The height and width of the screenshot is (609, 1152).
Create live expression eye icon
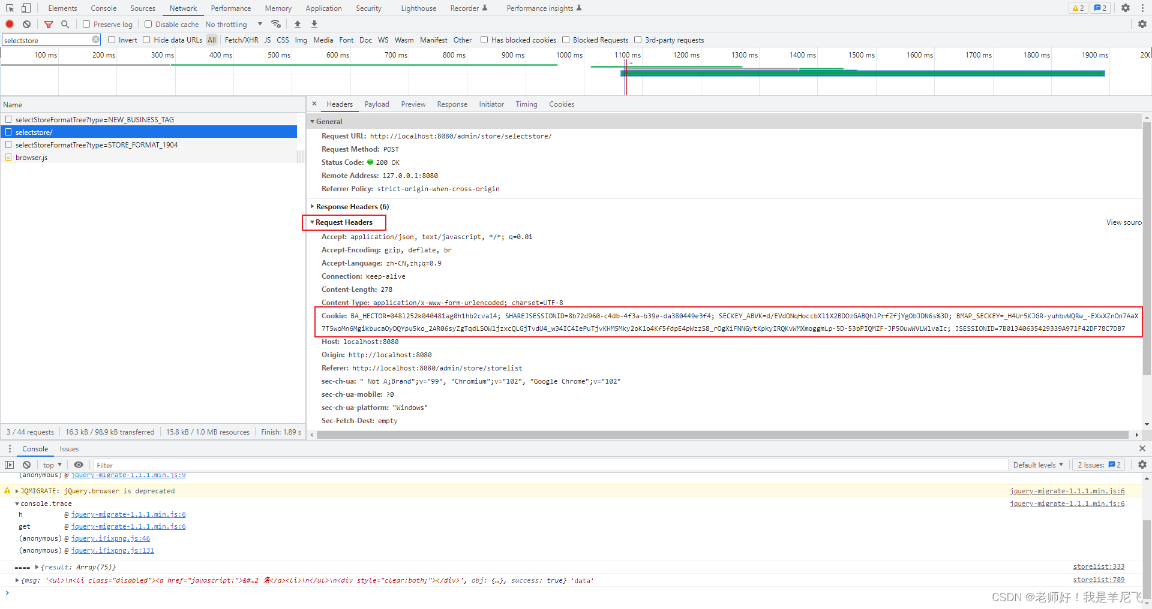tap(79, 465)
